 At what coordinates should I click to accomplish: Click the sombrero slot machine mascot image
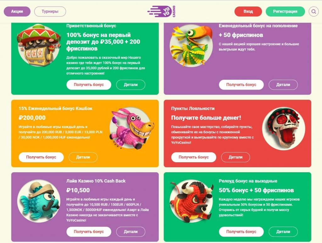click(39, 45)
